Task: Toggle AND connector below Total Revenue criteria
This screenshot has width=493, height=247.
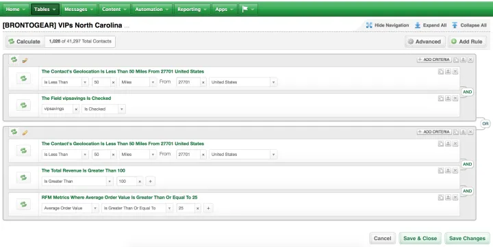Action: pyautogui.click(x=467, y=191)
